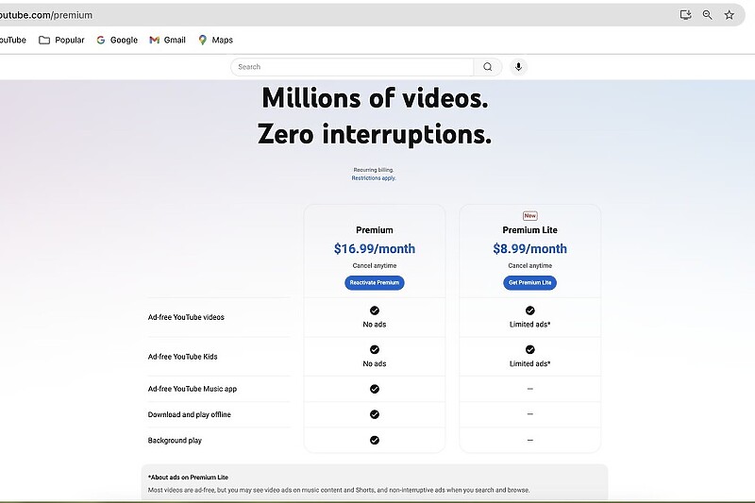Screen dimensions: 755x503
Task: Click the Ad-free YouTube videos row label
Action: 186,317
